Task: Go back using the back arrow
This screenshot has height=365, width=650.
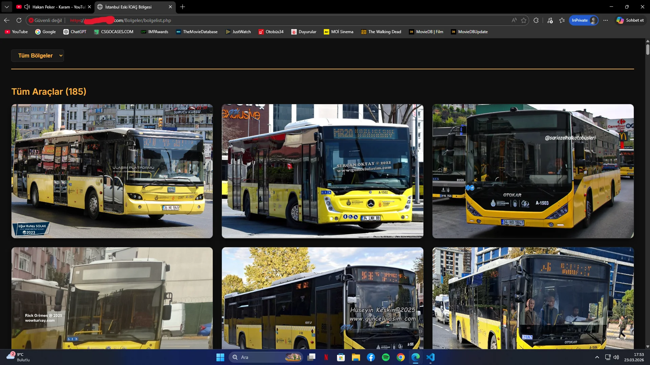Action: [7, 20]
